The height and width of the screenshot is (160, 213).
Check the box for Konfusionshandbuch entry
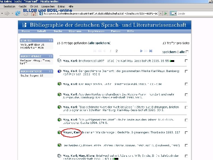(x=186, y=95)
